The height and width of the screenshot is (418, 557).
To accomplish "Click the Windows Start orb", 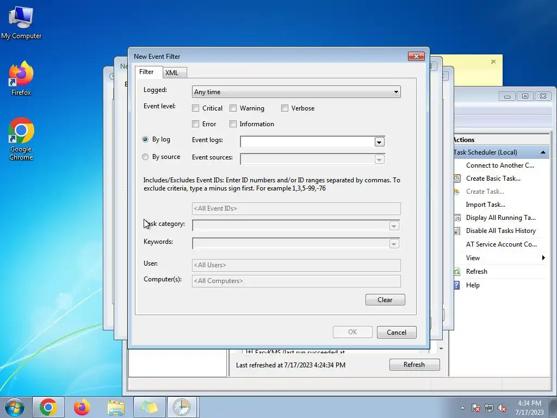I will [x=15, y=407].
